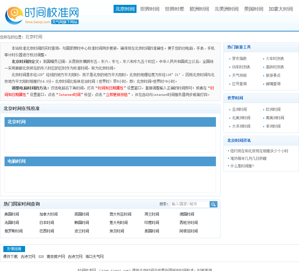Open the 穿衣指数 tool link
This screenshot has width=299, height=271.
click(x=239, y=58)
